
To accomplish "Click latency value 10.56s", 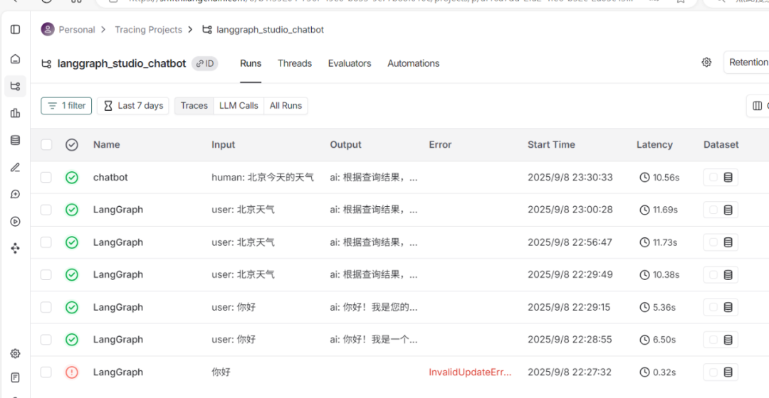I will click(x=659, y=177).
